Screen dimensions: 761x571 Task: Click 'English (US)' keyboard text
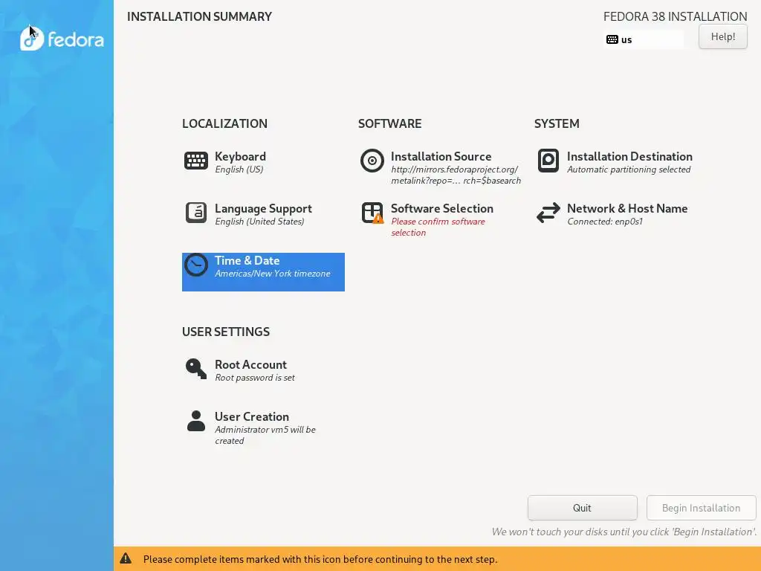click(239, 170)
